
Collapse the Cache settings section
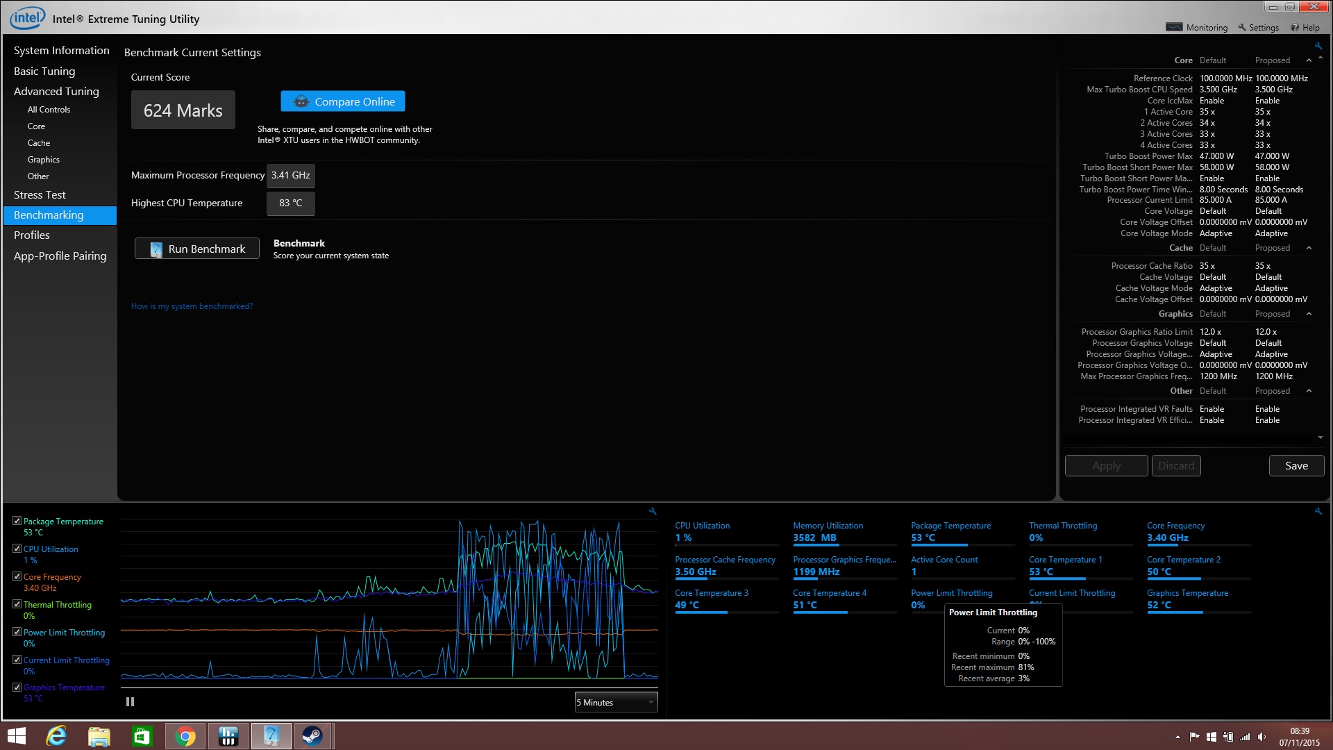click(1309, 248)
